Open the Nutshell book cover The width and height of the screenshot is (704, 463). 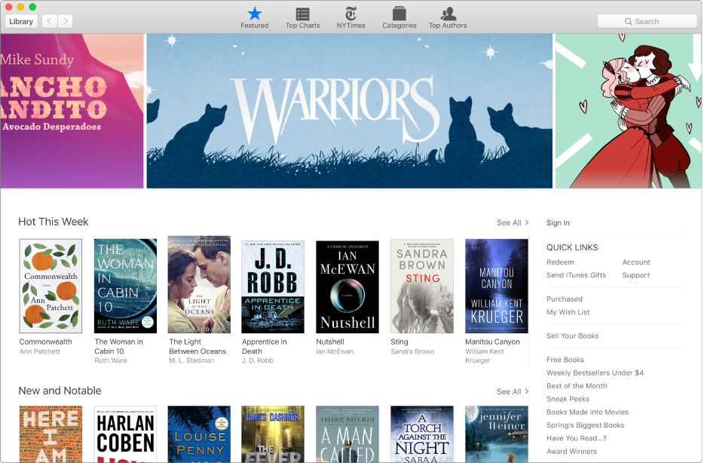click(347, 285)
